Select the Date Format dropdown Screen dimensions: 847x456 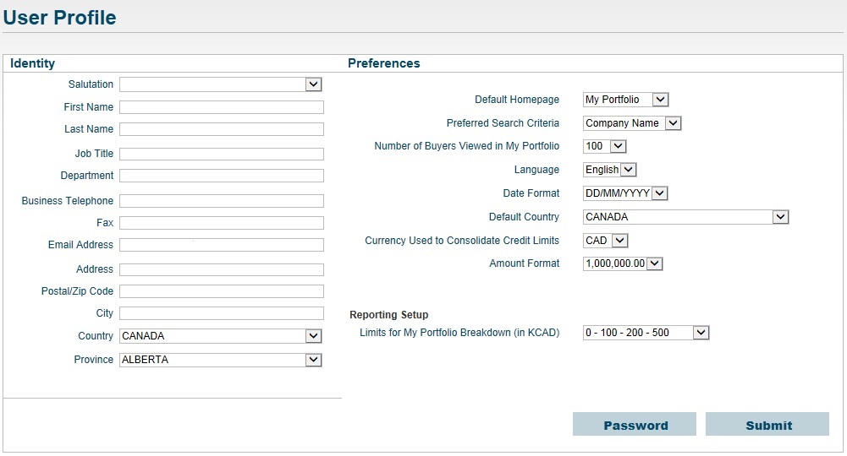[625, 193]
